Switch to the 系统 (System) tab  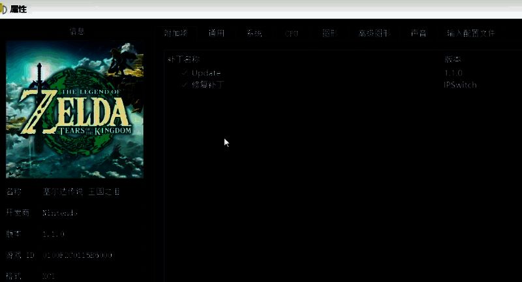click(254, 33)
